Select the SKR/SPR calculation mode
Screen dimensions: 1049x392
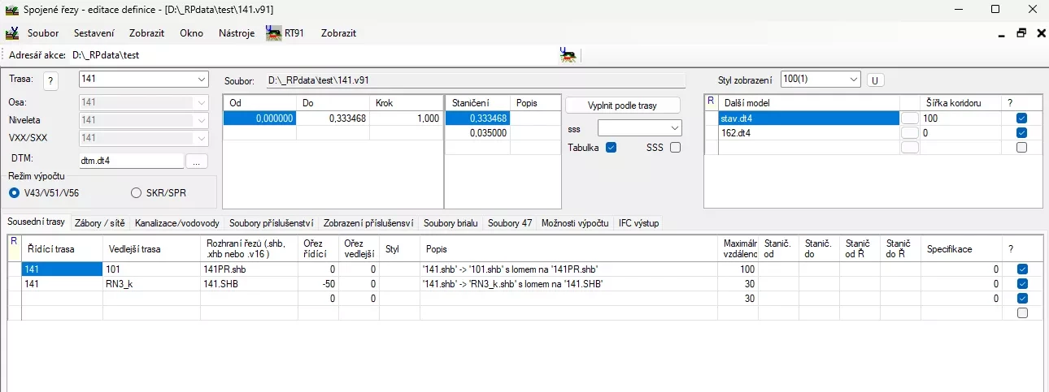point(137,192)
